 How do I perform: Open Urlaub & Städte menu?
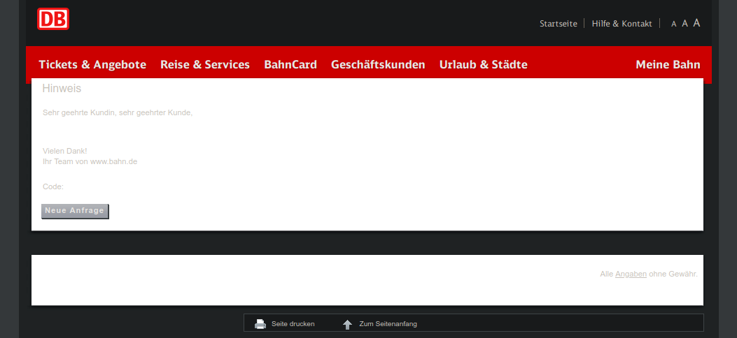click(x=483, y=65)
